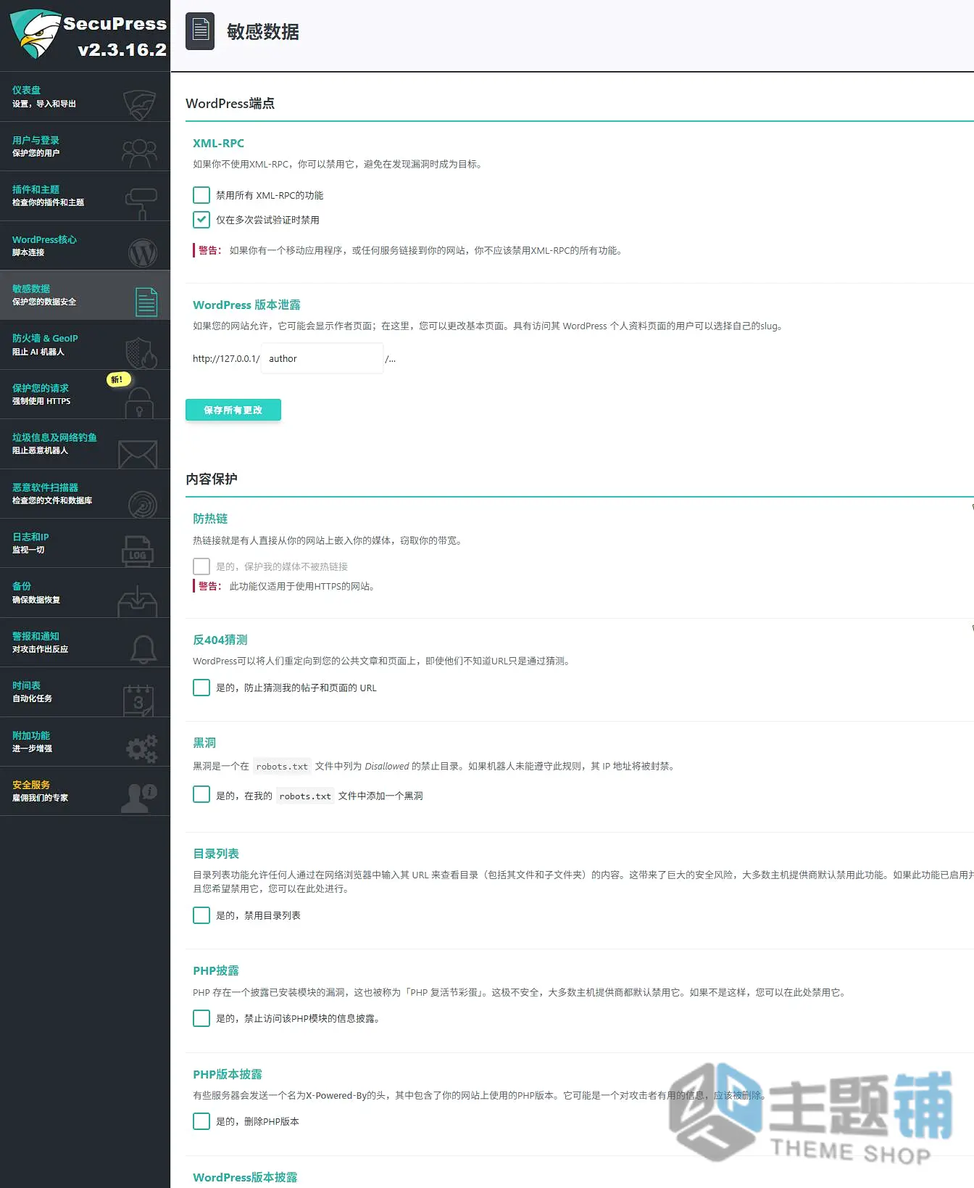974x1188 pixels.
Task: Click the firewall shield flame icon
Action: [x=141, y=352]
